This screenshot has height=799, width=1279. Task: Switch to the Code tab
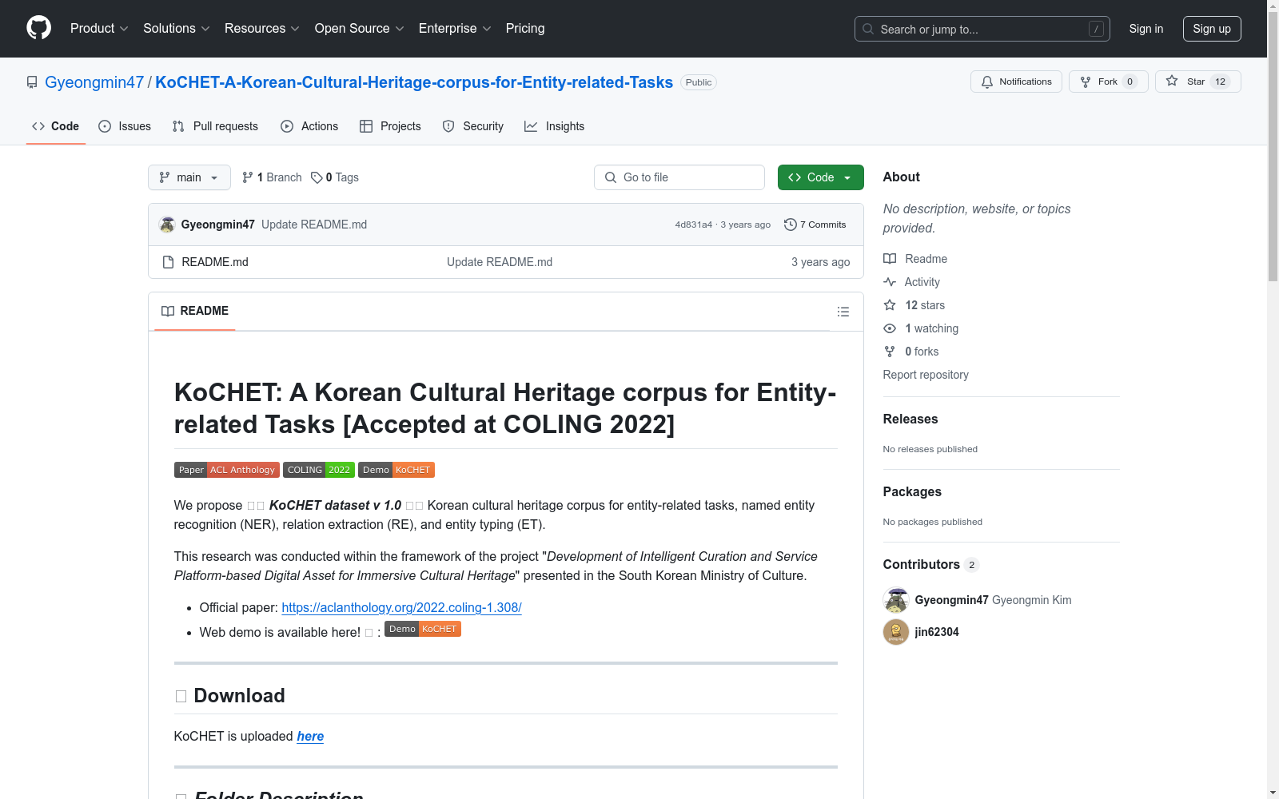point(56,126)
